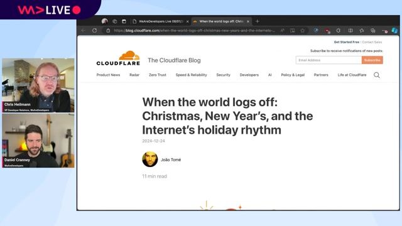Viewport: 402px width, 226px height.
Task: Add this page to favorites star
Action: (303, 31)
